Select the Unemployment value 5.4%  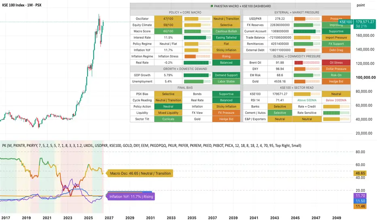click(x=168, y=82)
